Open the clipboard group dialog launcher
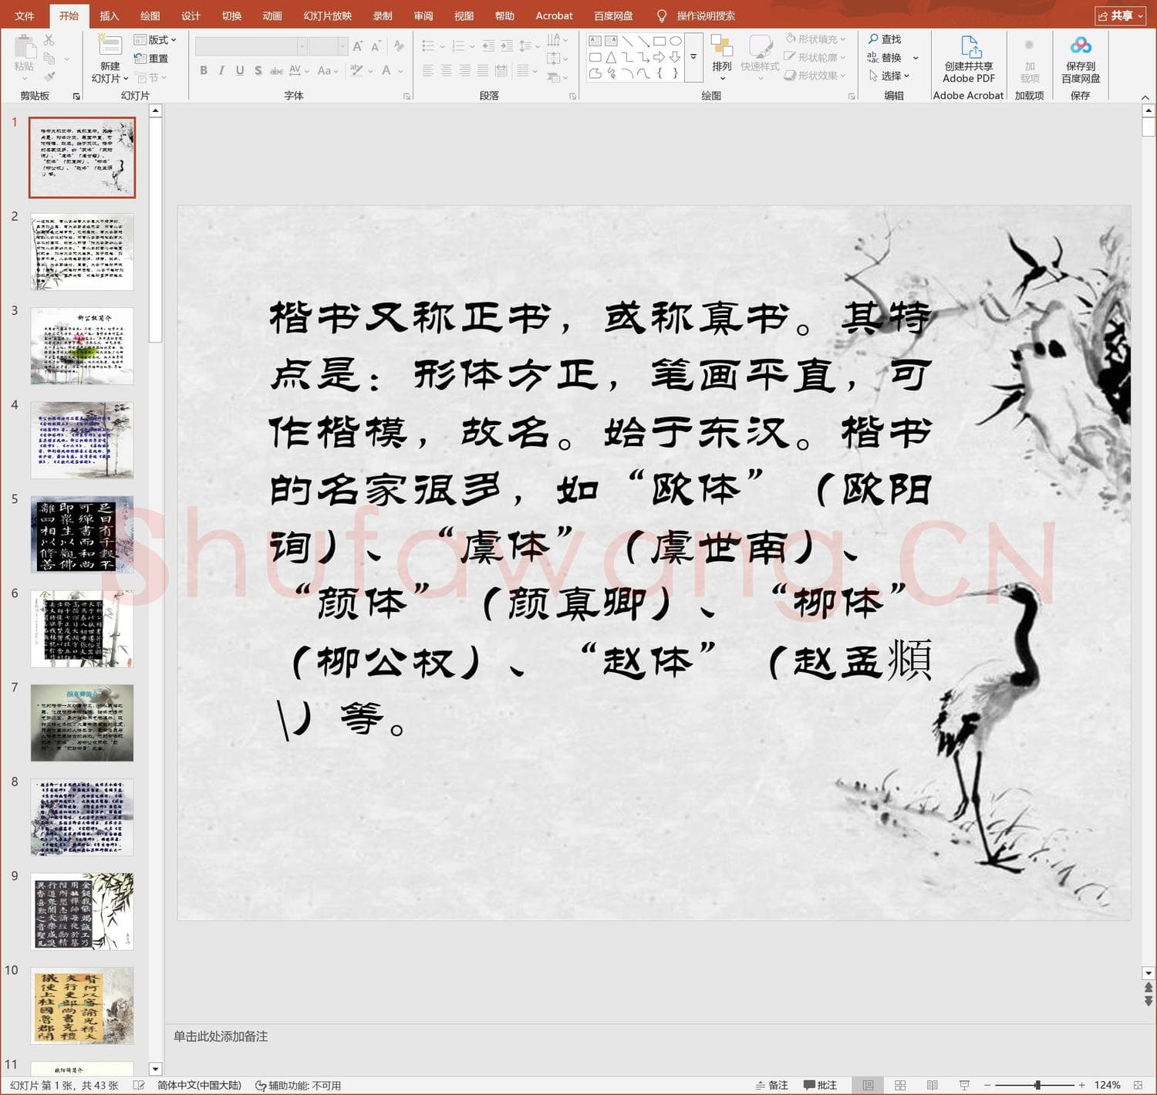 (76, 96)
